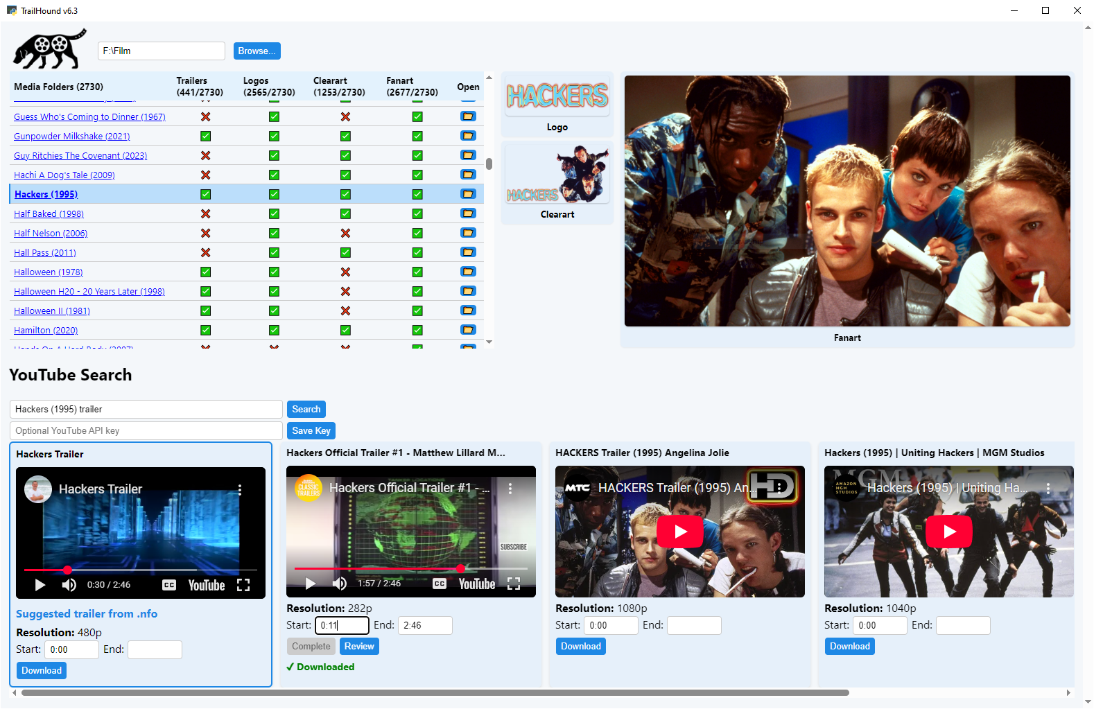
Task: Open folder icon for Half Baked (1998)
Action: [x=468, y=213]
